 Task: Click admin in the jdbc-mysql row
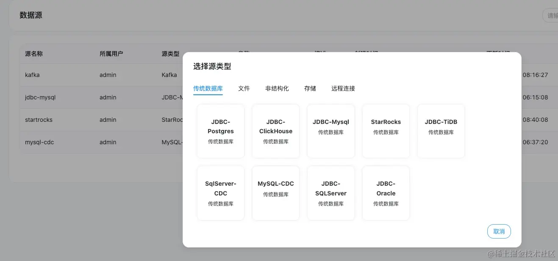coord(108,97)
